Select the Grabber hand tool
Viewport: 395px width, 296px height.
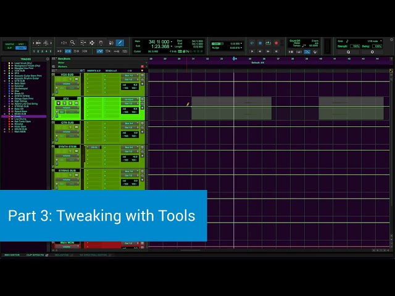tap(101, 43)
